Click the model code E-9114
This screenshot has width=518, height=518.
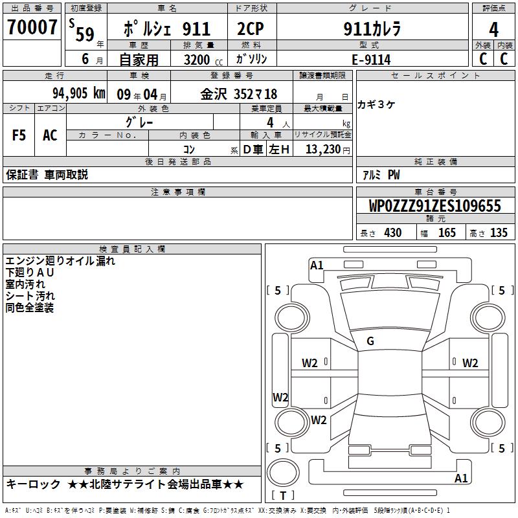click(x=371, y=60)
